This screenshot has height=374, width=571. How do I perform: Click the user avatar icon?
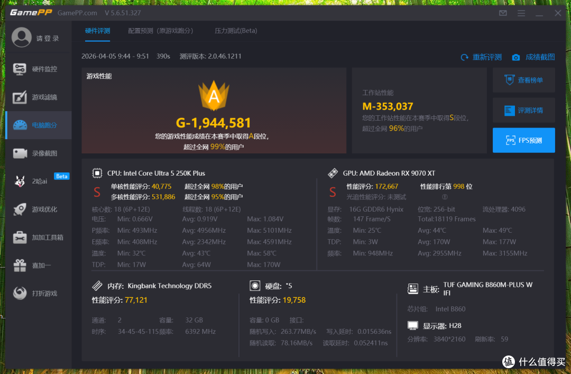pyautogui.click(x=22, y=37)
